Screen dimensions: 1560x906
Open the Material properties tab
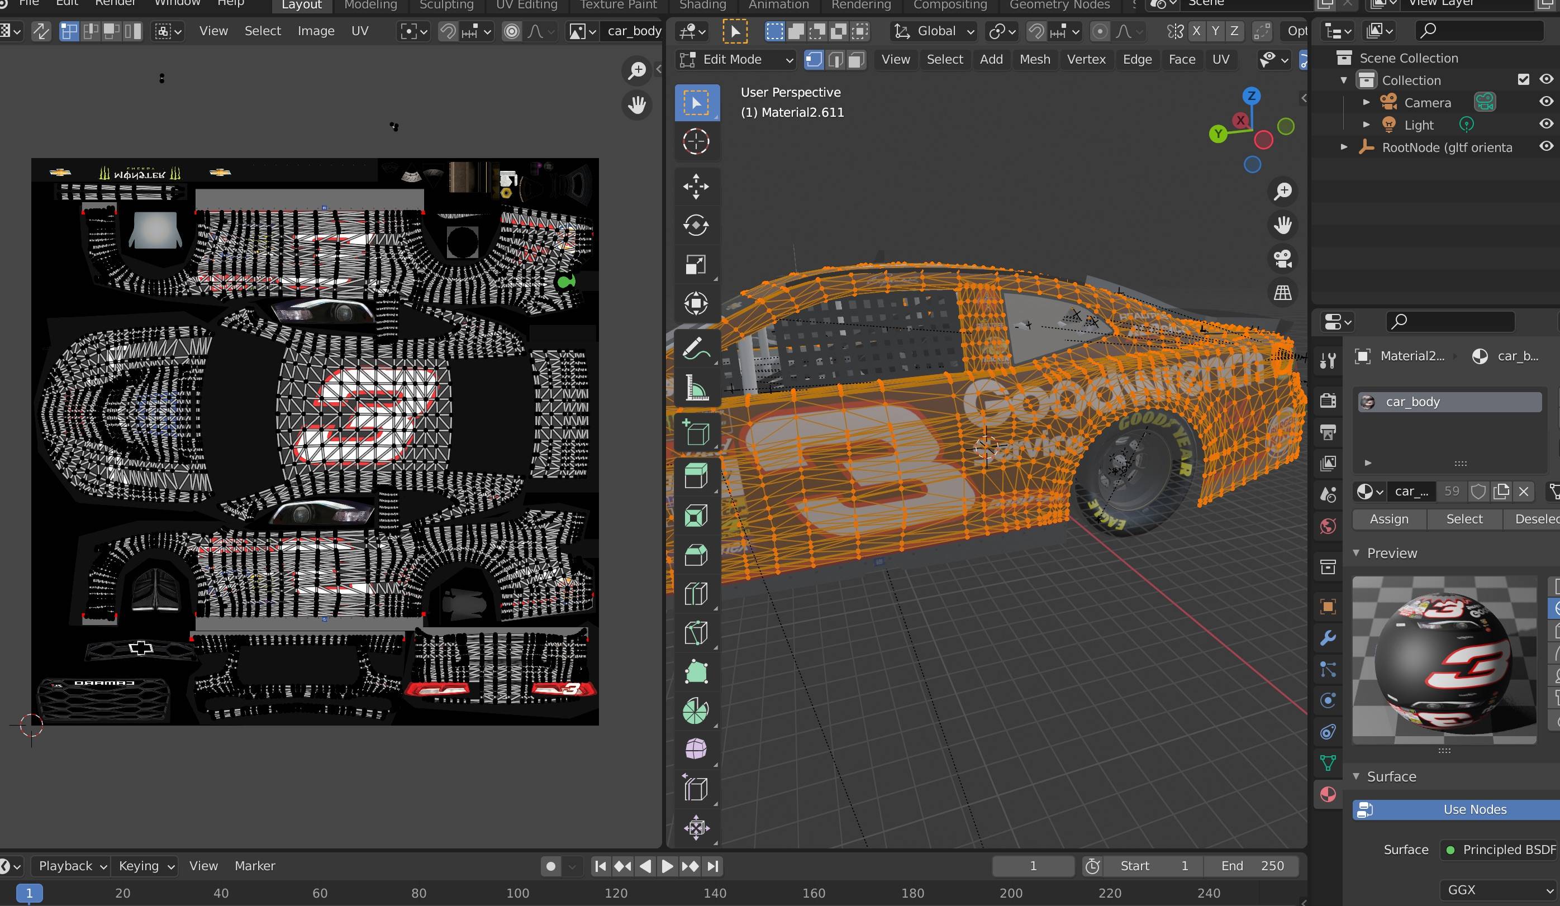(x=1328, y=795)
